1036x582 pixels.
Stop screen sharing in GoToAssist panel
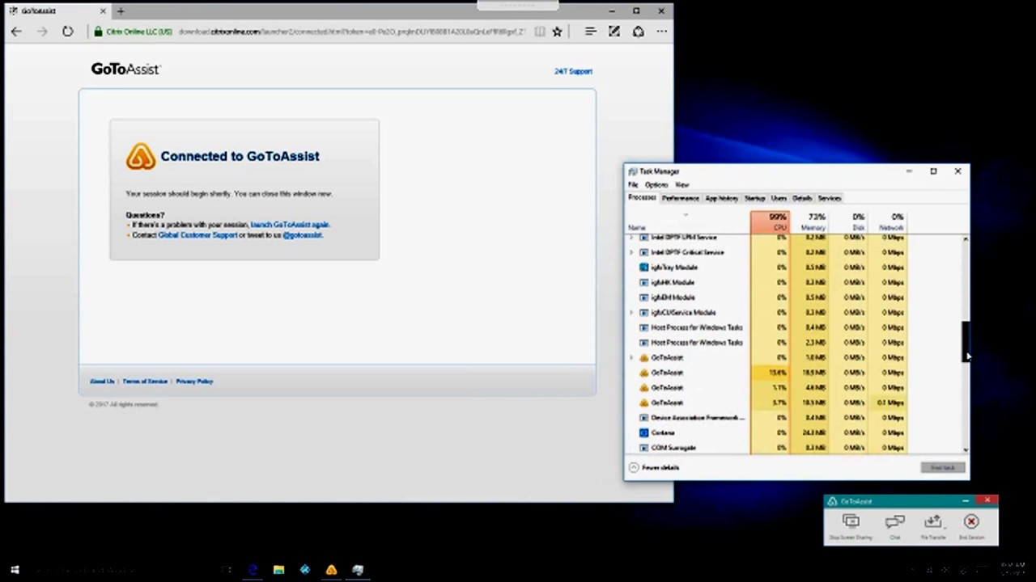pyautogui.click(x=851, y=525)
